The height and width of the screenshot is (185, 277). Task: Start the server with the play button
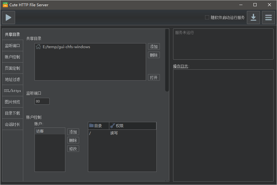pyautogui.click(x=8, y=17)
